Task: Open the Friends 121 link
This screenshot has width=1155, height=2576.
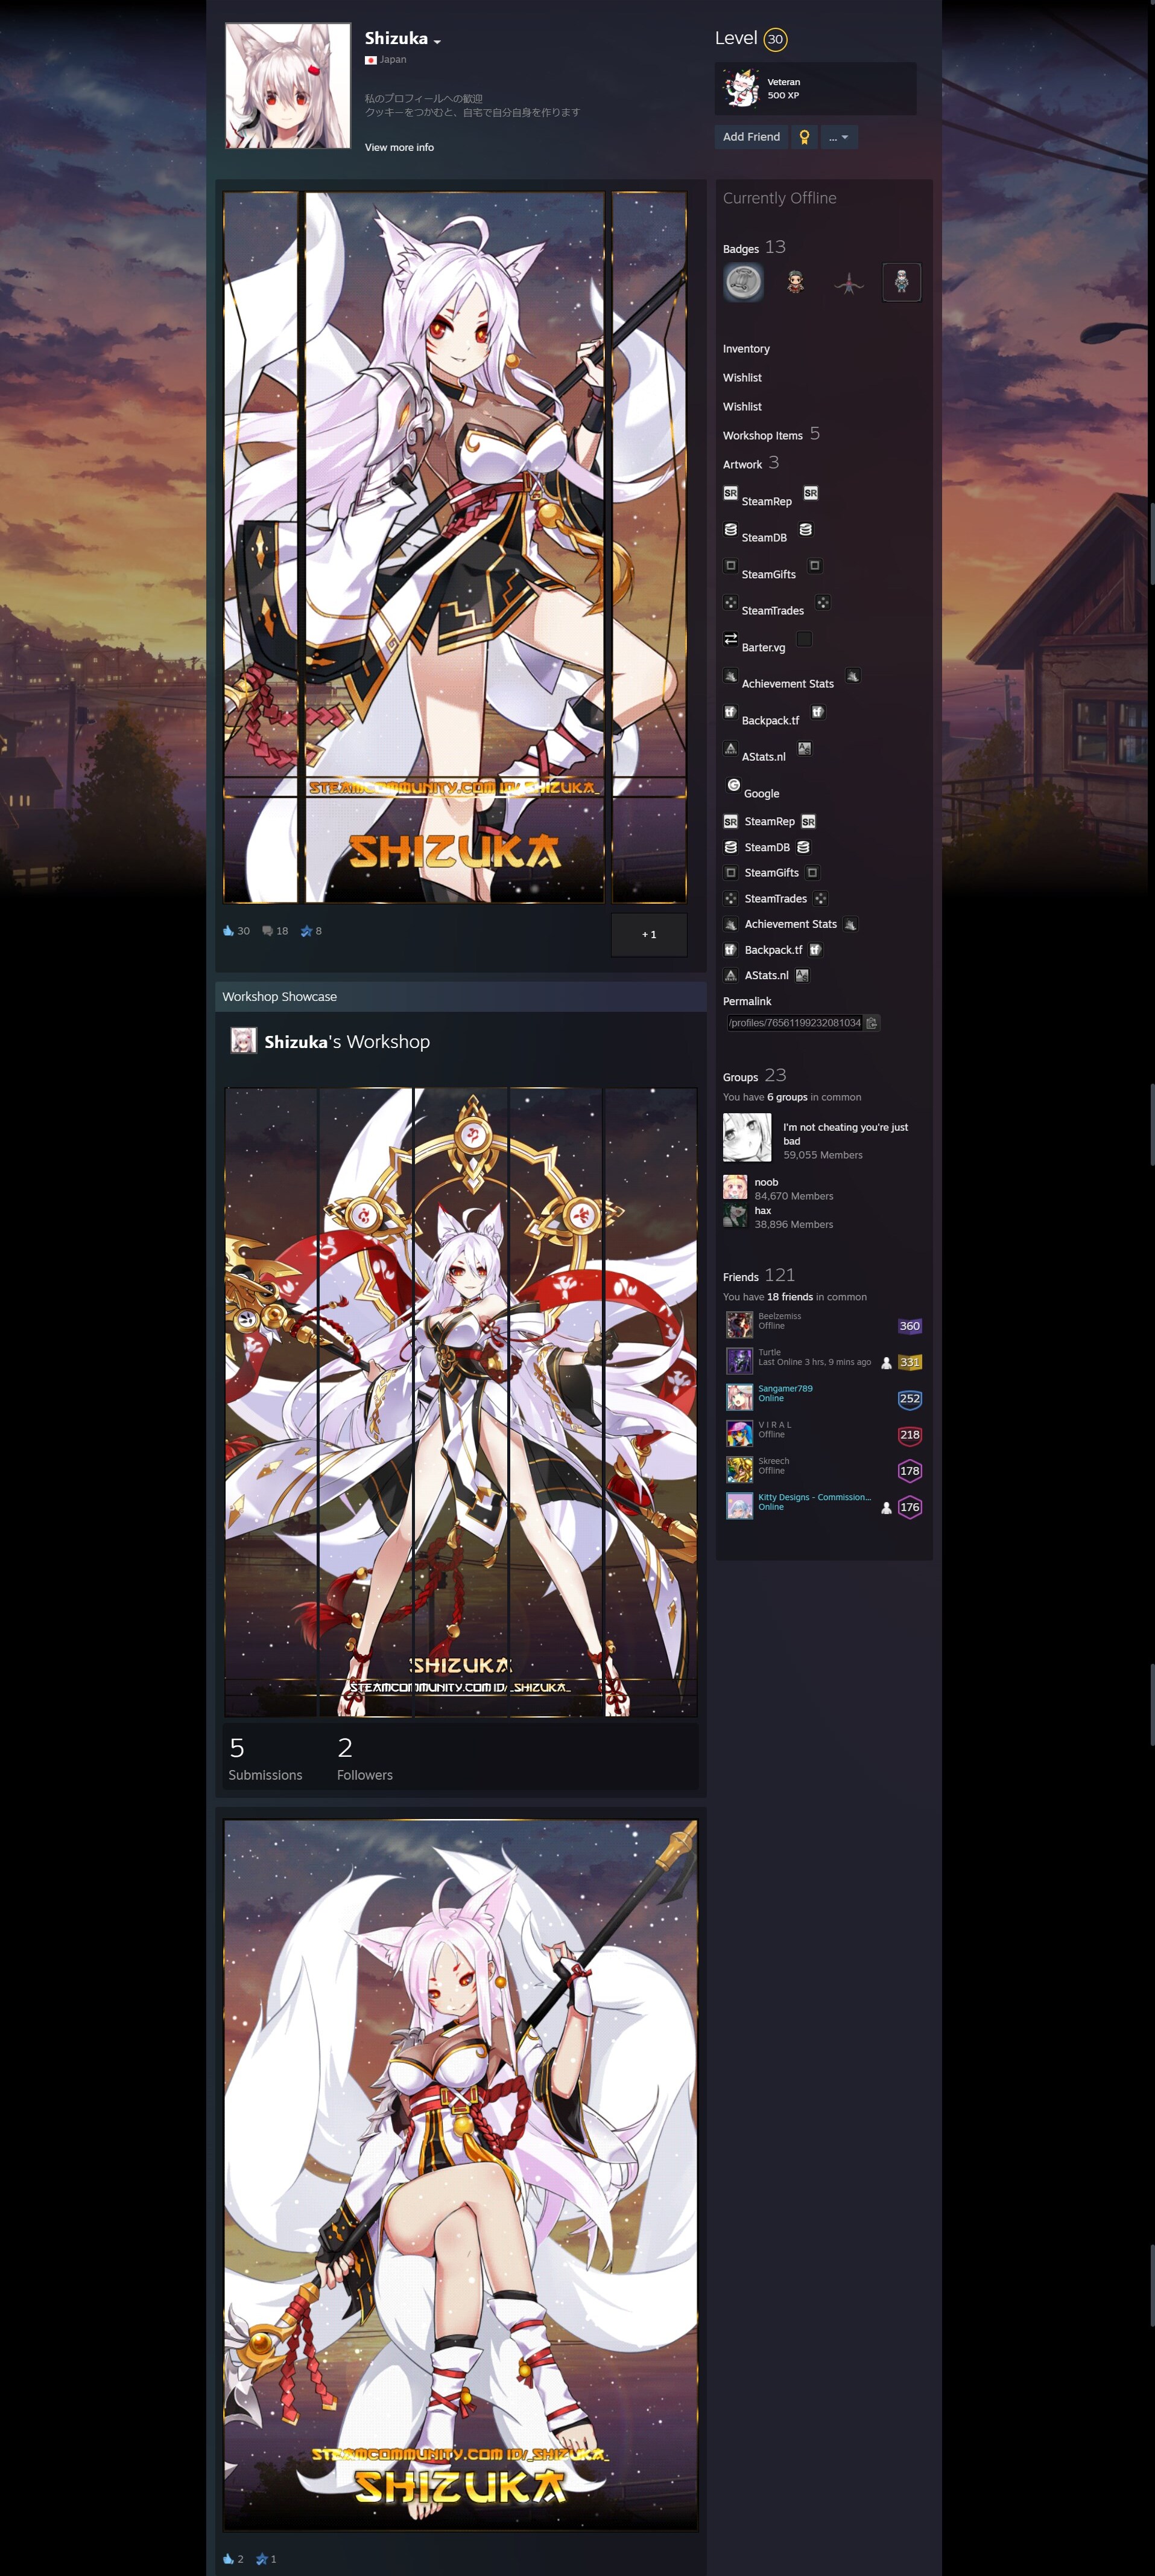Action: (x=759, y=1276)
